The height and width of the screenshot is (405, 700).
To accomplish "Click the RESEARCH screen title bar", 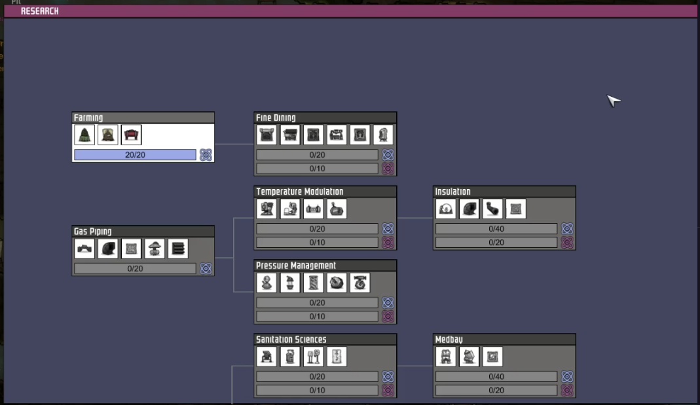I will (350, 11).
